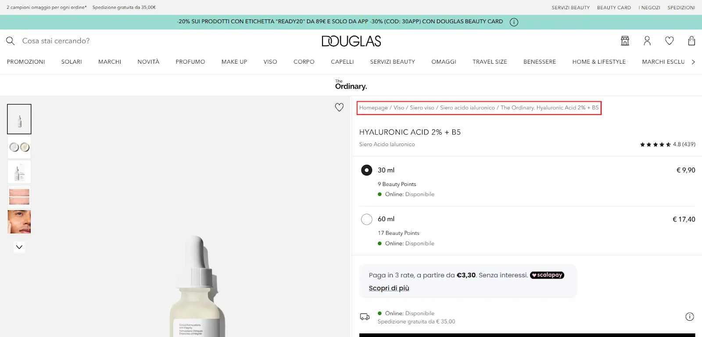Click the search field Cosa stai cercando?
Screen dimensions: 702x337
[56, 41]
